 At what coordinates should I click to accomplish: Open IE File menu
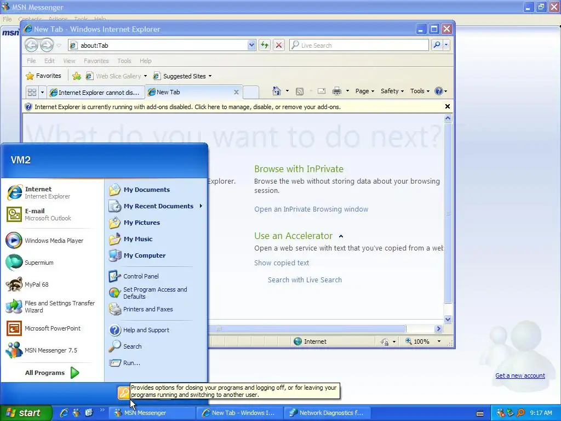(31, 61)
